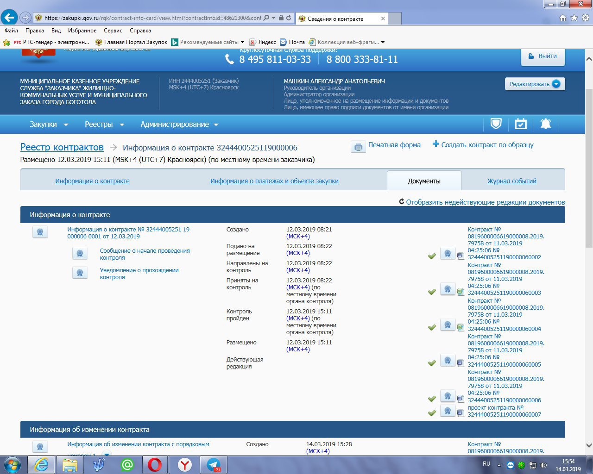Open Telegram from the taskbar
Screen dimensions: 593x474
pyautogui.click(x=214, y=464)
